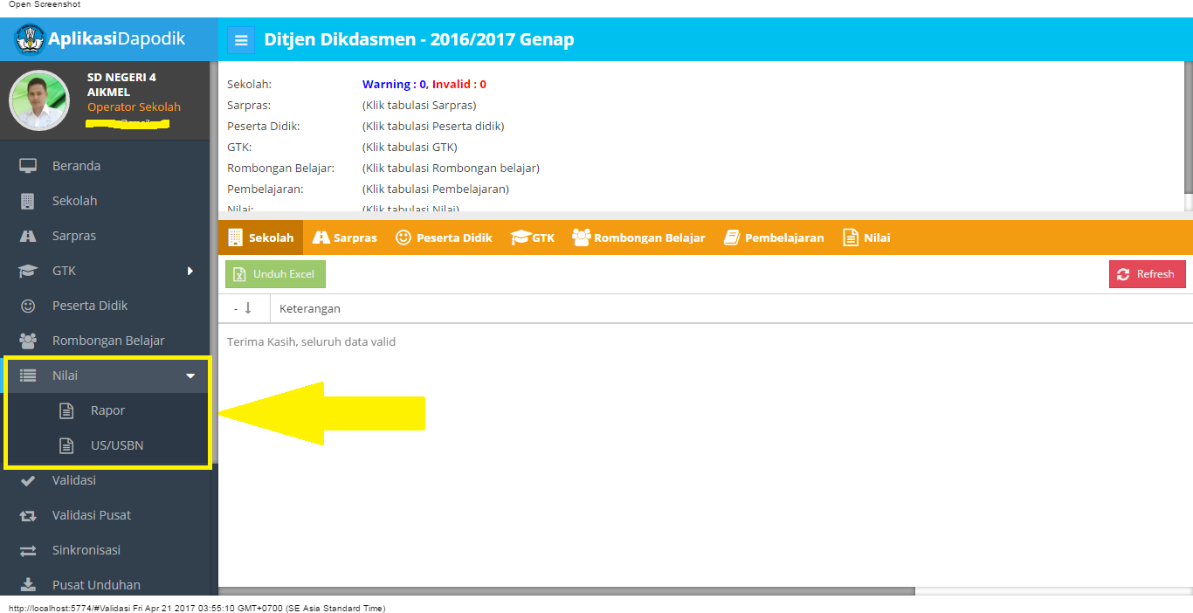
Task: Select the Nilai sidebar menu label
Action: [65, 375]
